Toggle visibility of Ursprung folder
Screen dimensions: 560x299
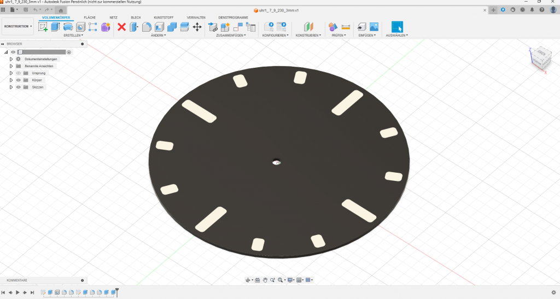pos(18,73)
